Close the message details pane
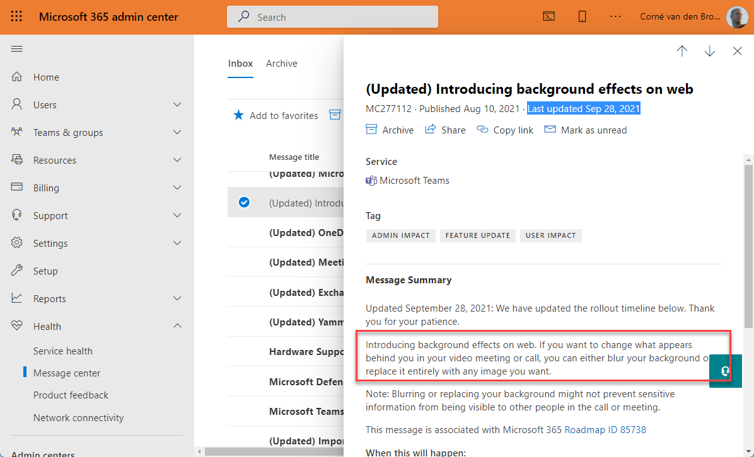Viewport: 754px width, 457px height. point(737,51)
